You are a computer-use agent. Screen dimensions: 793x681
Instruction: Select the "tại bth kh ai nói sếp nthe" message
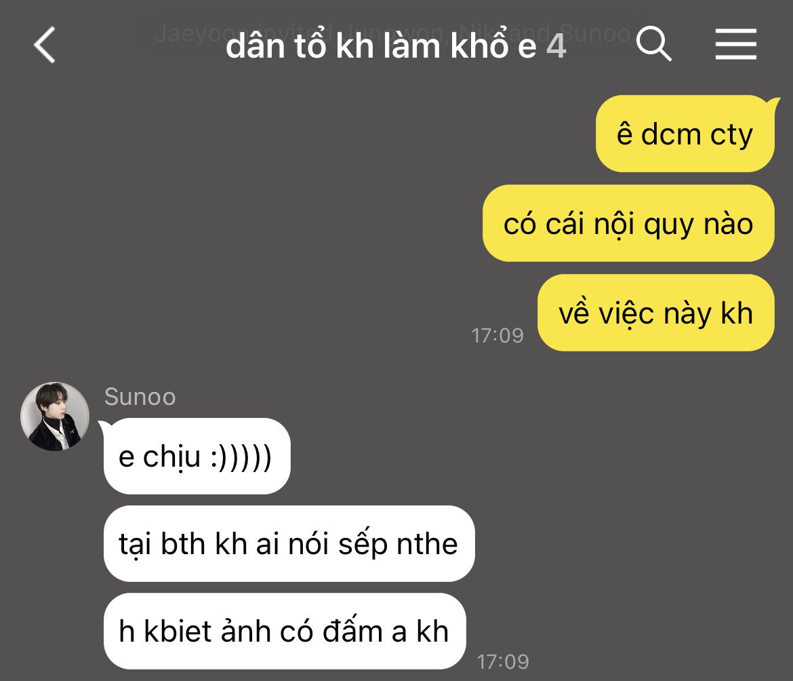[x=289, y=544]
